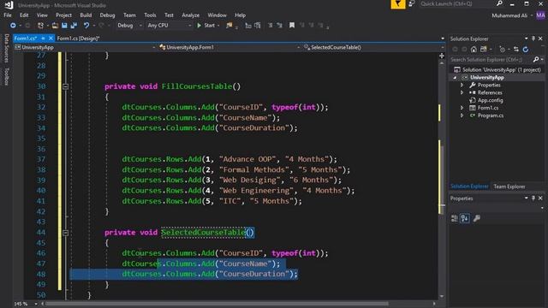Click the MA user account avatar
The width and height of the screenshot is (548, 308).
[540, 15]
